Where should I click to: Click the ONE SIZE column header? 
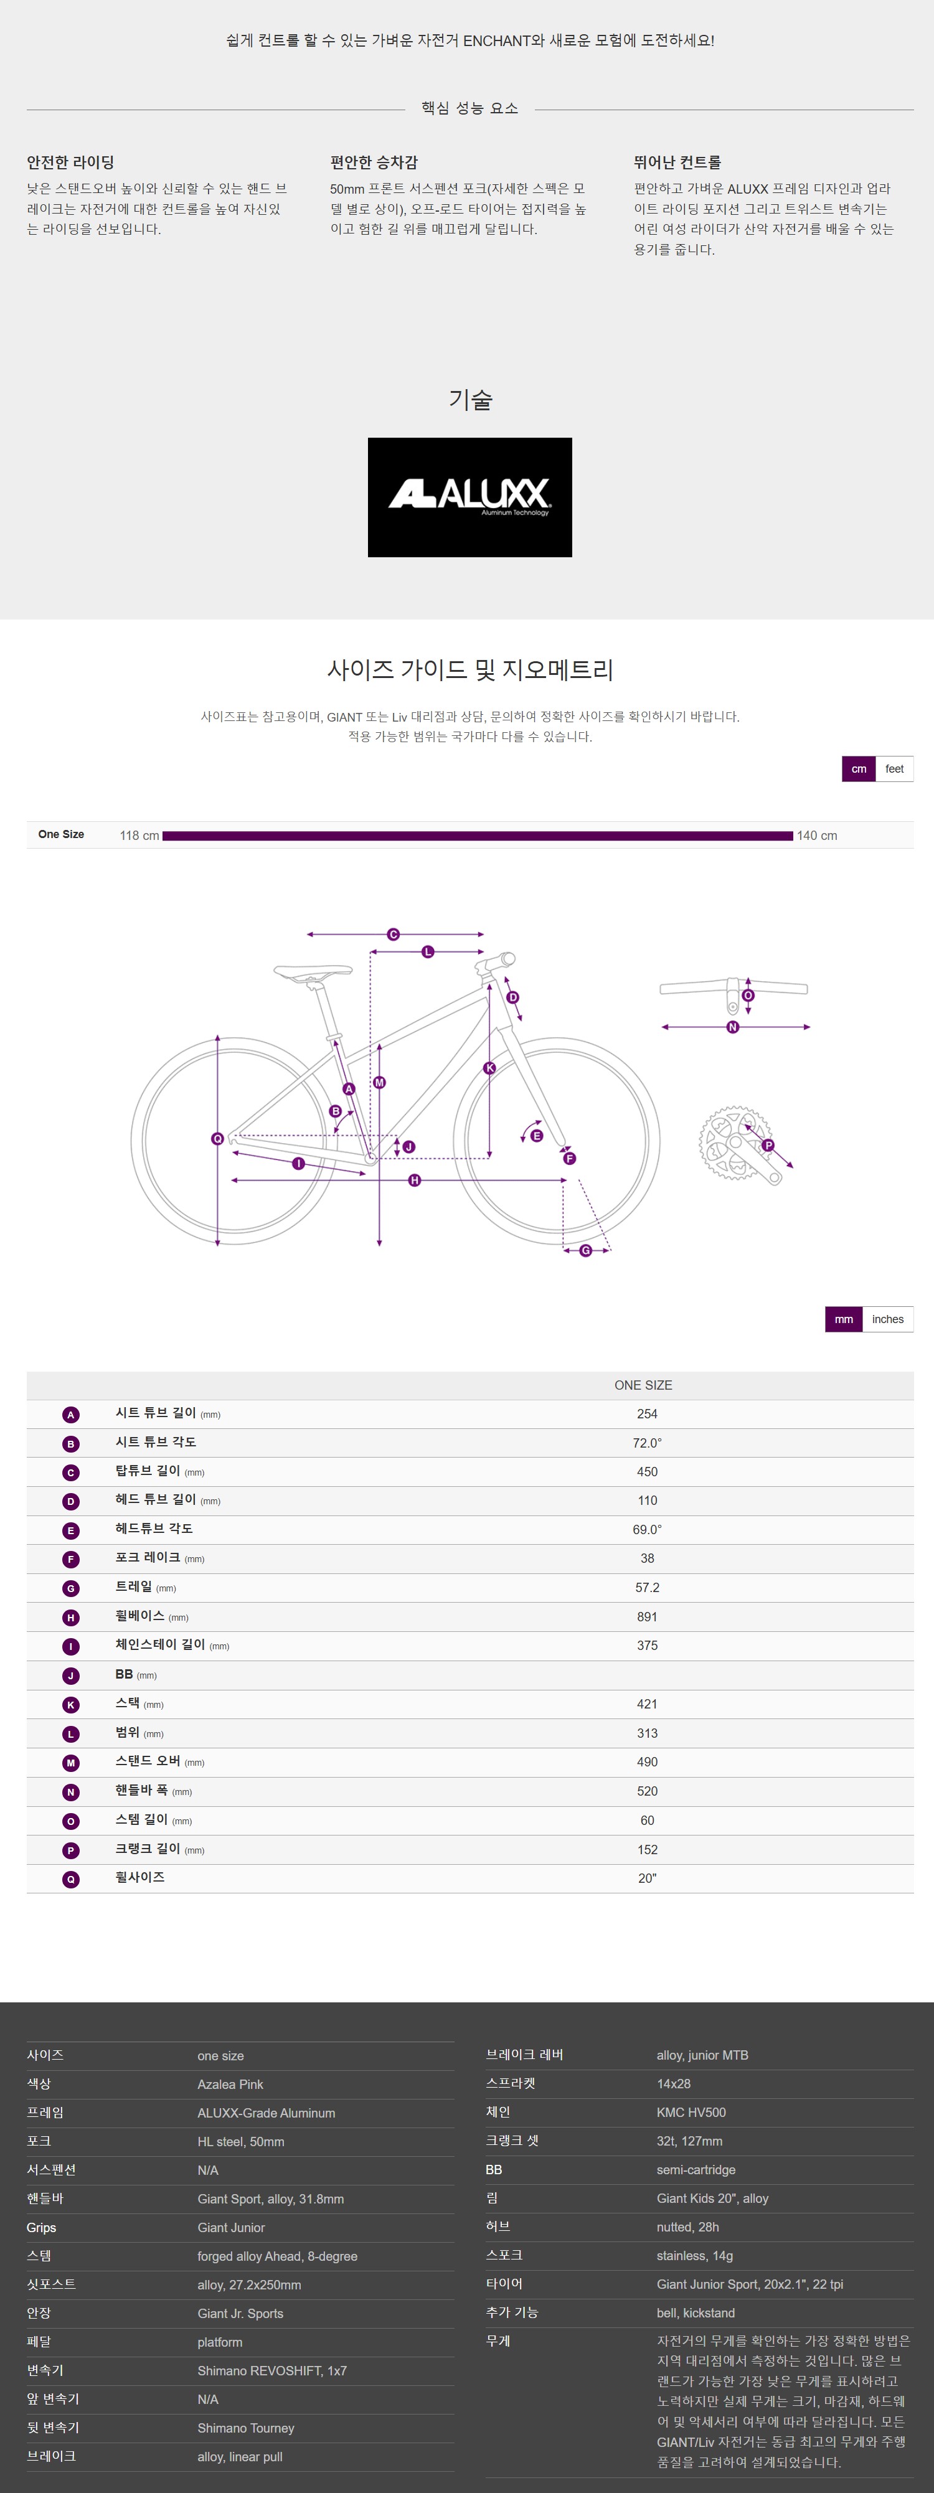644,1385
